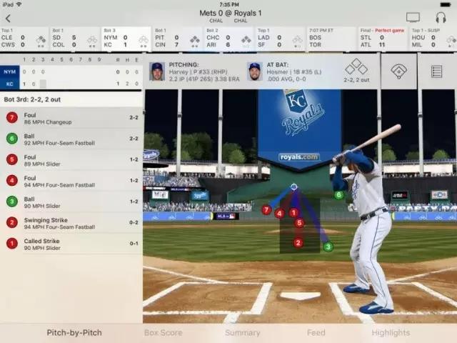Tap the base runners diamond indicator

[x=356, y=67]
